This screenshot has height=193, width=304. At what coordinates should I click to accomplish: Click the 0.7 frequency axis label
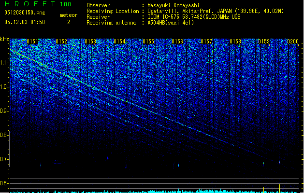coord(4,159)
